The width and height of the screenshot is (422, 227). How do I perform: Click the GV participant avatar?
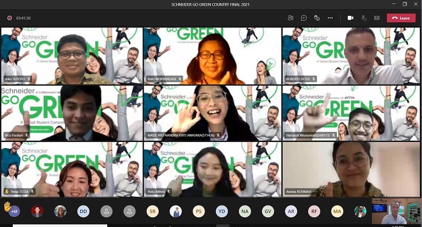tap(268, 211)
